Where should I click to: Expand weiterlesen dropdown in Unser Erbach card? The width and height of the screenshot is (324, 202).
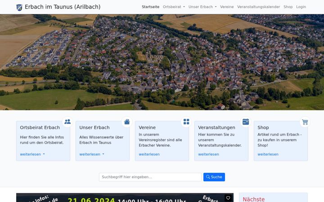[92, 154]
